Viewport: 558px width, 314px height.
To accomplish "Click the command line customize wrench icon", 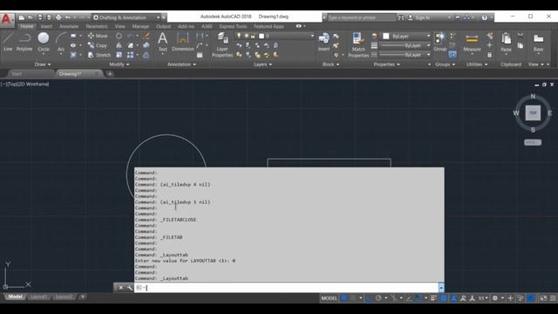I will (130, 288).
